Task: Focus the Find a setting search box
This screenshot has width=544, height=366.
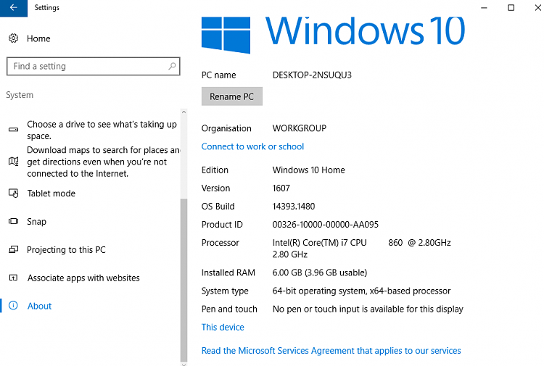Action: pos(94,66)
